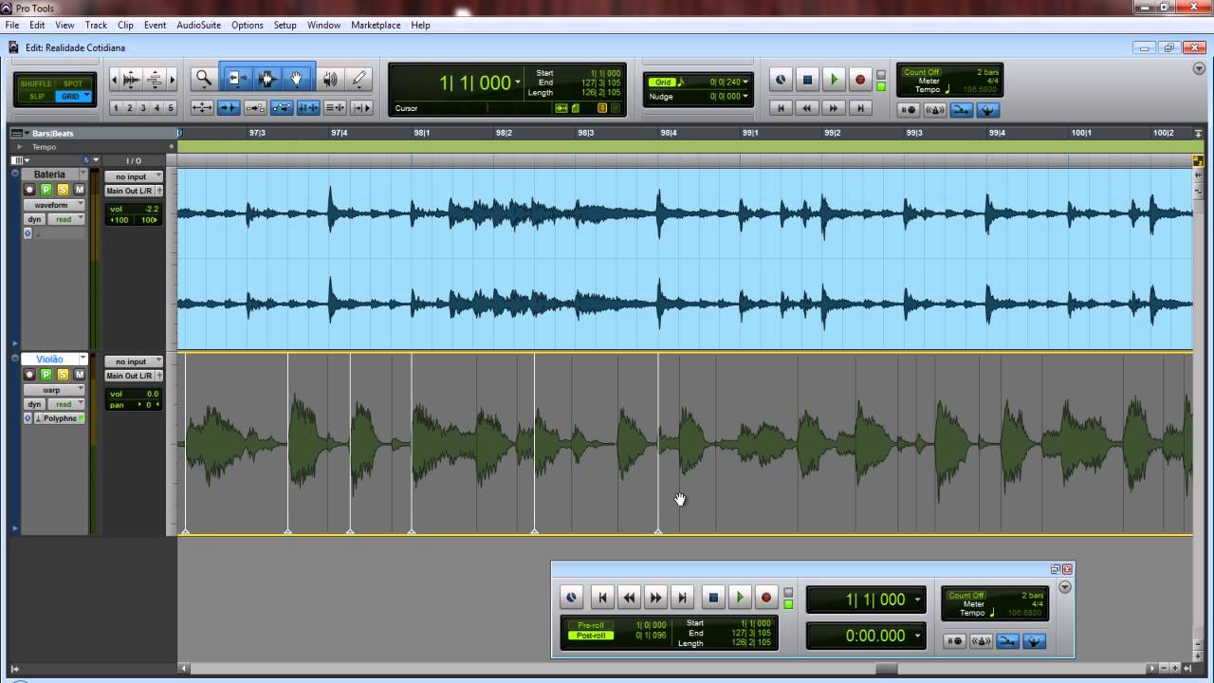Toggle Link Timeline and Edit Selection
This screenshot has width=1214, height=683.
tap(308, 107)
